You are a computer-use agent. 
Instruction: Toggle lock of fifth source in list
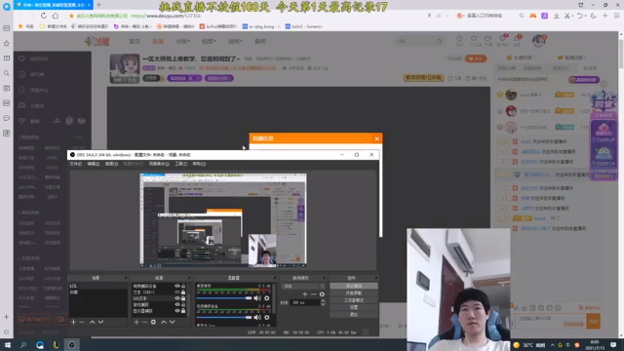(183, 311)
